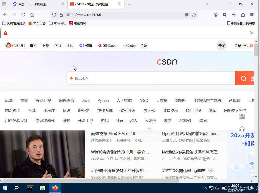Open InsCode in the nav bar
Viewport: 260px width, 193px height.
coord(128,46)
